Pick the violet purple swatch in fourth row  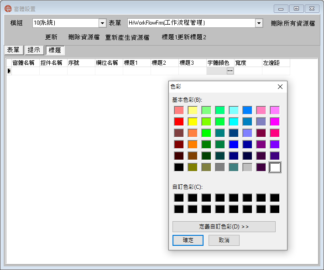[x=275, y=145]
